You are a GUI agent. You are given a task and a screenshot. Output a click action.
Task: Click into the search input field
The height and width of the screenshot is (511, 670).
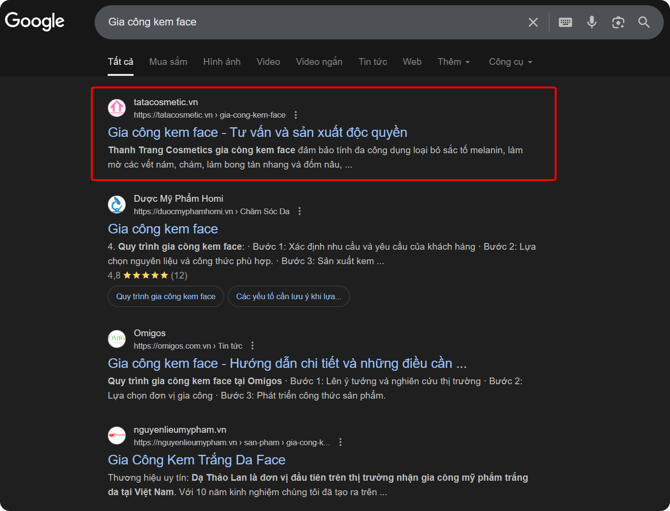pos(308,22)
